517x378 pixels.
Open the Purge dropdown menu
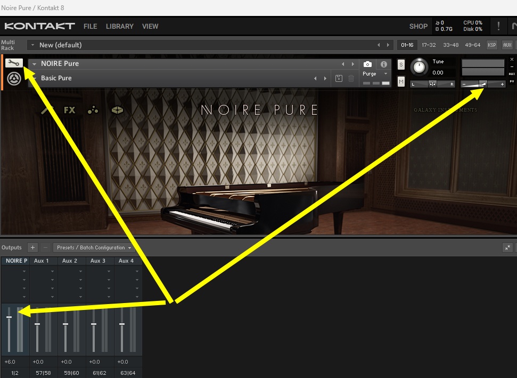click(375, 74)
